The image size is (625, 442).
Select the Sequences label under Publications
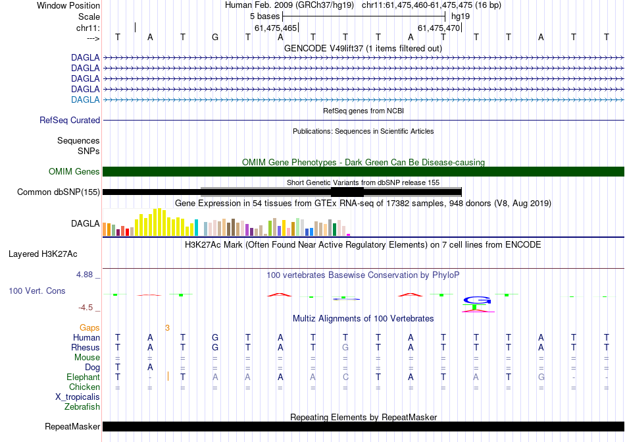coord(78,140)
